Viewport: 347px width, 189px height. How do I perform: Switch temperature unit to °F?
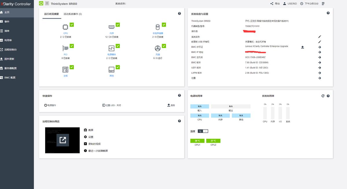pyautogui.click(x=206, y=131)
